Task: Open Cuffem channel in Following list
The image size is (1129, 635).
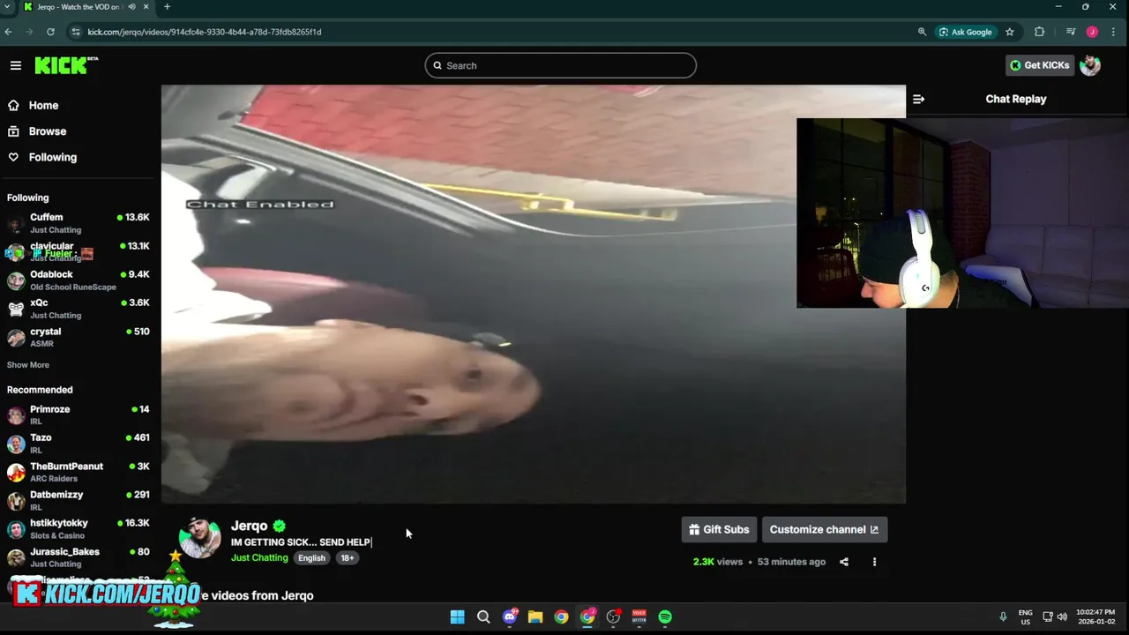Action: tap(79, 222)
